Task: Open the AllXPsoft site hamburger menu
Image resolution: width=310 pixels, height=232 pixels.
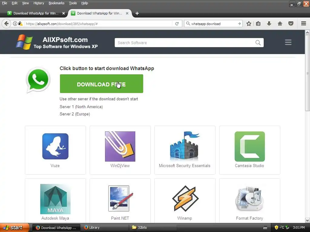Action: (x=288, y=42)
